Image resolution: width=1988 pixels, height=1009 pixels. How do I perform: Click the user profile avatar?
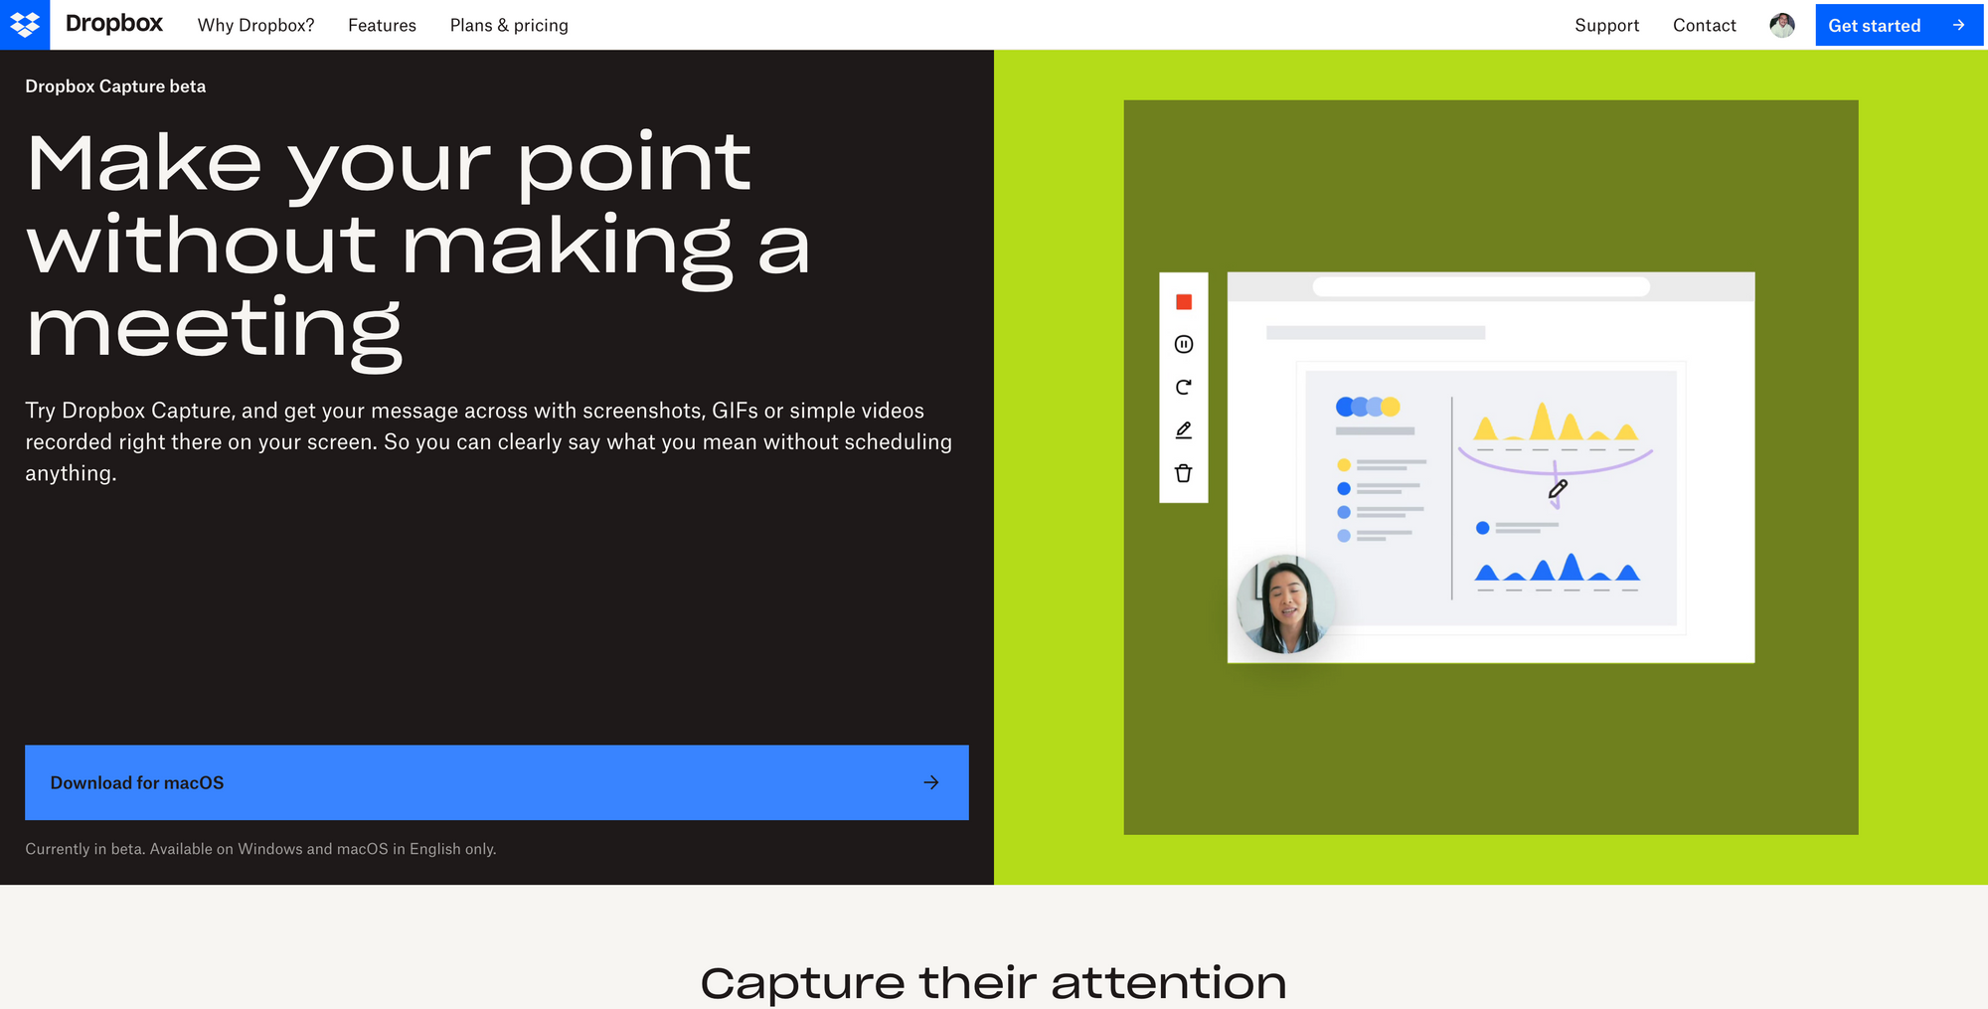click(x=1781, y=25)
